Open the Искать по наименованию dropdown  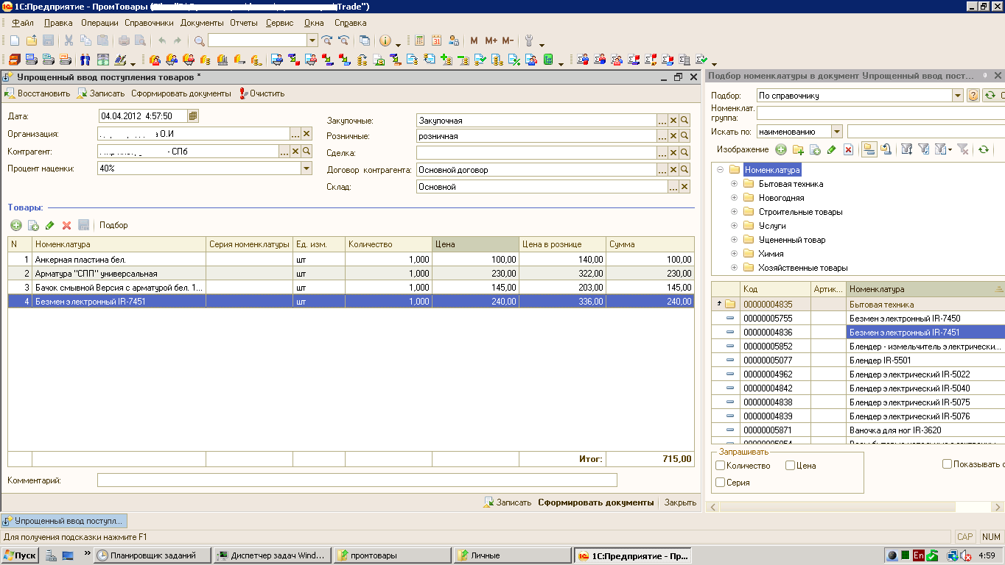tap(836, 132)
